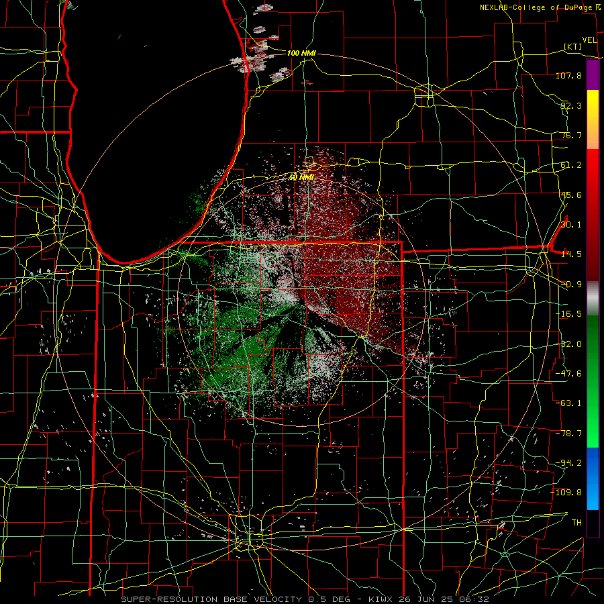Click the 107.8 velocity scale value
The image size is (604, 604).
(568, 75)
